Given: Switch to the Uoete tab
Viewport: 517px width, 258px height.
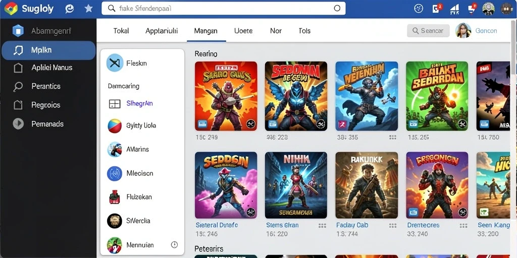Looking at the screenshot, I should [x=243, y=31].
